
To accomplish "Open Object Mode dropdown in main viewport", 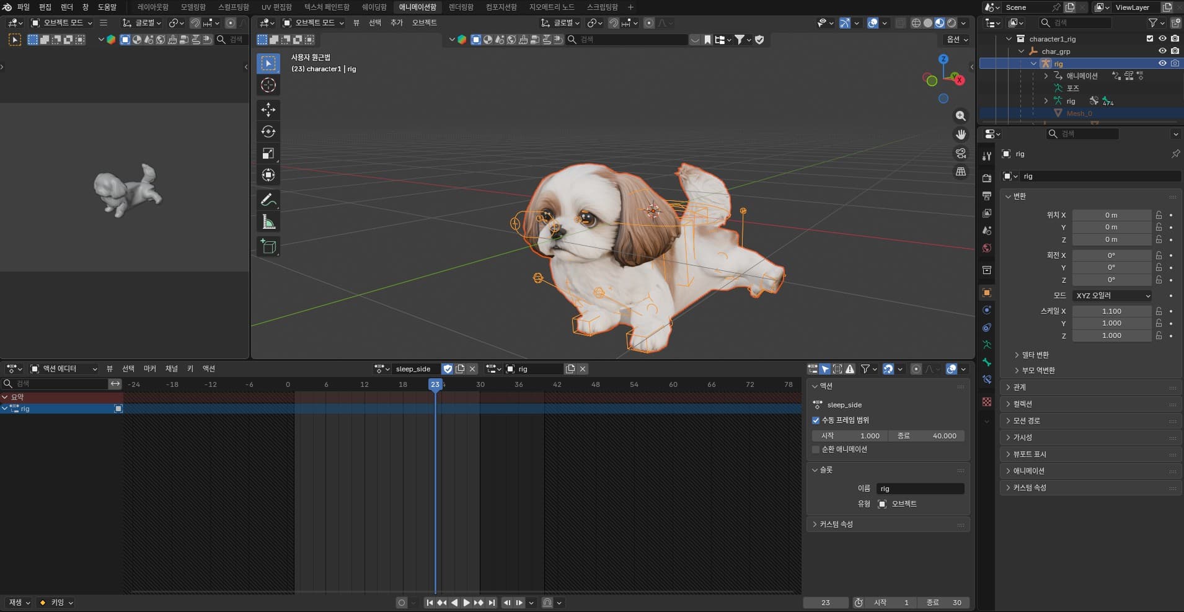I will pos(313,23).
